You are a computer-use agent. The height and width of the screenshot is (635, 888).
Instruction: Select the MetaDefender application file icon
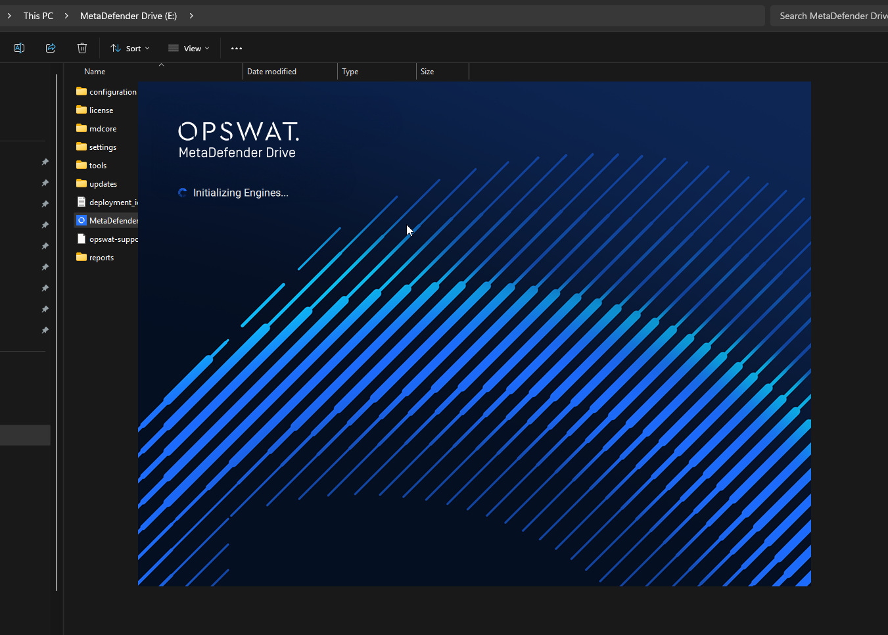(82, 220)
